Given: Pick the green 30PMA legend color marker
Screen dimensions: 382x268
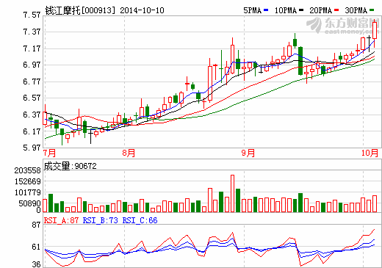Looking at the screenshot, I should pos(372,10).
